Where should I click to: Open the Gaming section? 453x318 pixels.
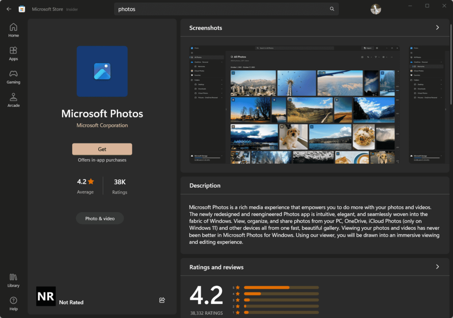tap(13, 77)
